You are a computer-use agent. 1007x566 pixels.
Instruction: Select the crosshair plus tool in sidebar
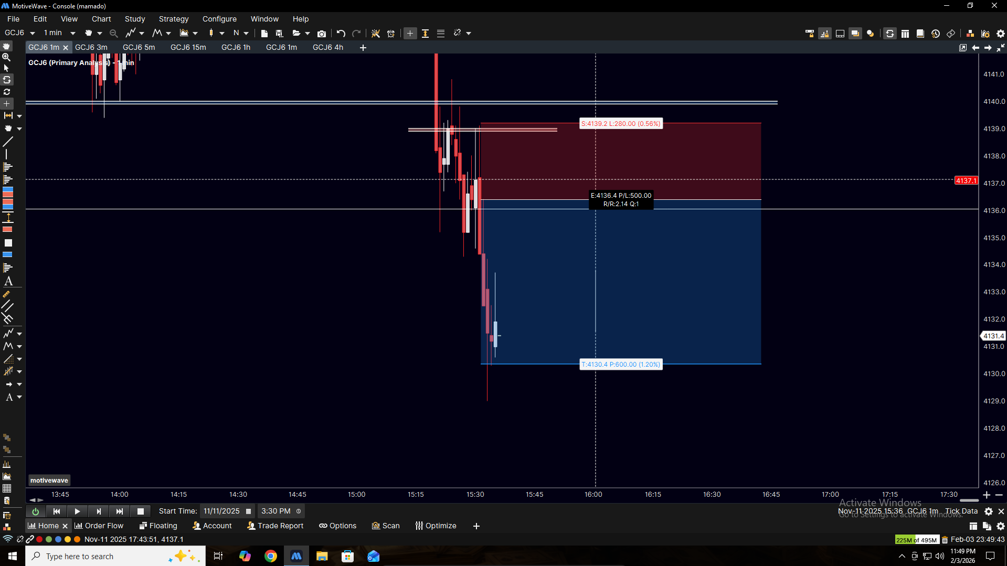click(7, 103)
